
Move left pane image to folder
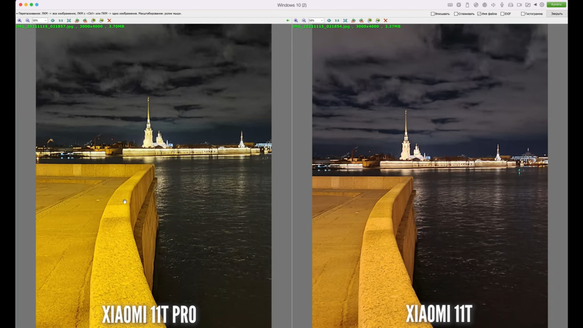(x=101, y=20)
